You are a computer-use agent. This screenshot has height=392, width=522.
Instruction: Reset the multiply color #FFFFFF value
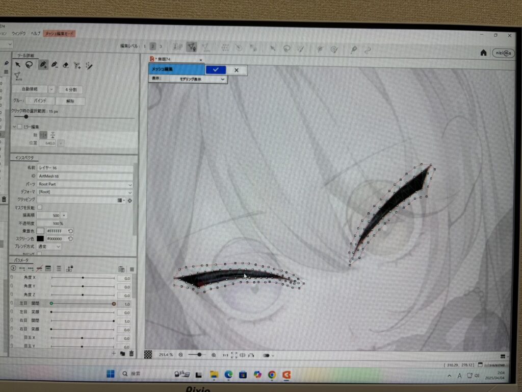(x=70, y=231)
